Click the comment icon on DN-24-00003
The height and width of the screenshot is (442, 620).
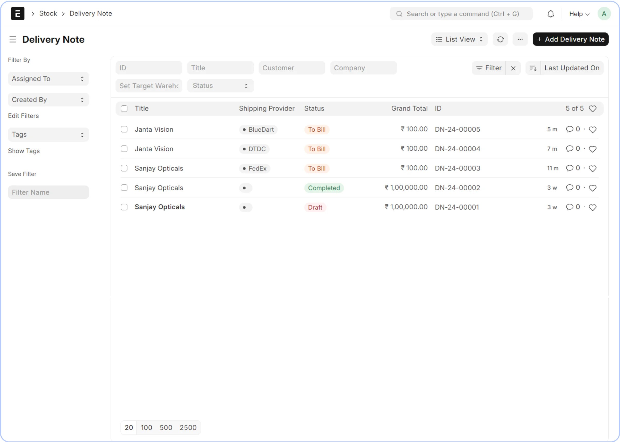[569, 168]
